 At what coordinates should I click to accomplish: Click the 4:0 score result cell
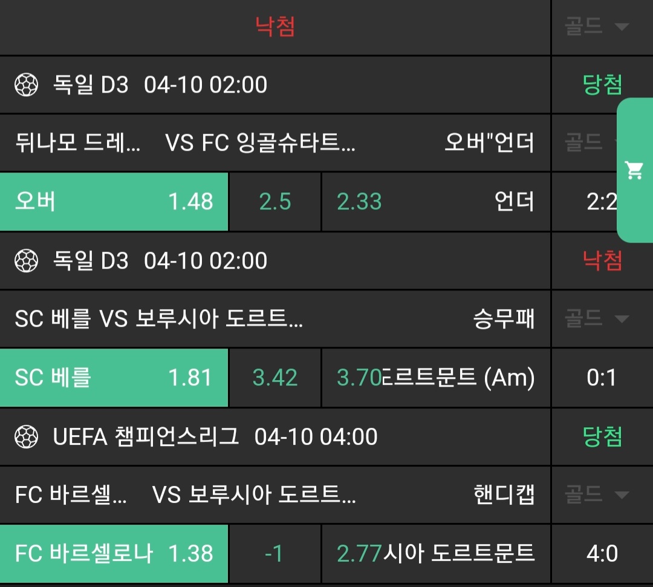pyautogui.click(x=602, y=554)
